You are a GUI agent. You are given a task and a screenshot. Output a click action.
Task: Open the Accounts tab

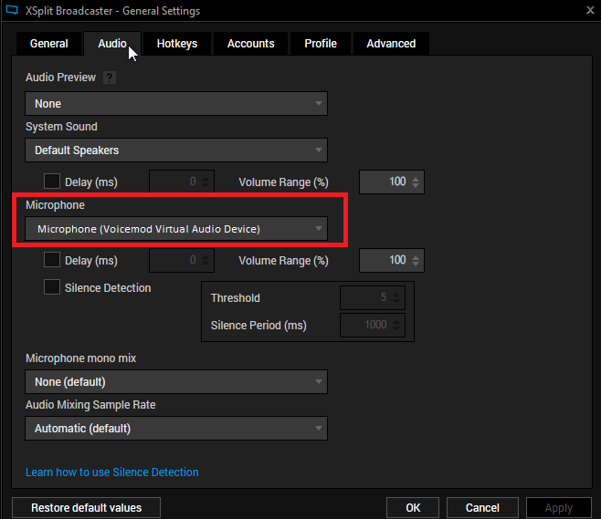[x=250, y=44]
